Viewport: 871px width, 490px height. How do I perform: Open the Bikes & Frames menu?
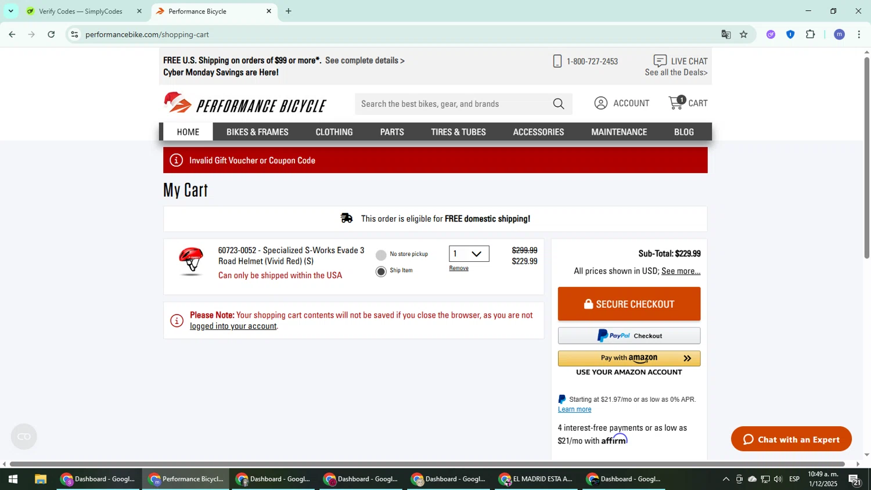coord(257,132)
